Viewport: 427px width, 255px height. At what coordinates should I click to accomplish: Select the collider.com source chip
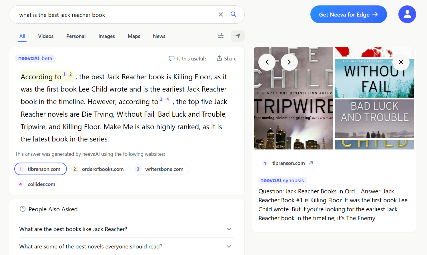pos(38,184)
